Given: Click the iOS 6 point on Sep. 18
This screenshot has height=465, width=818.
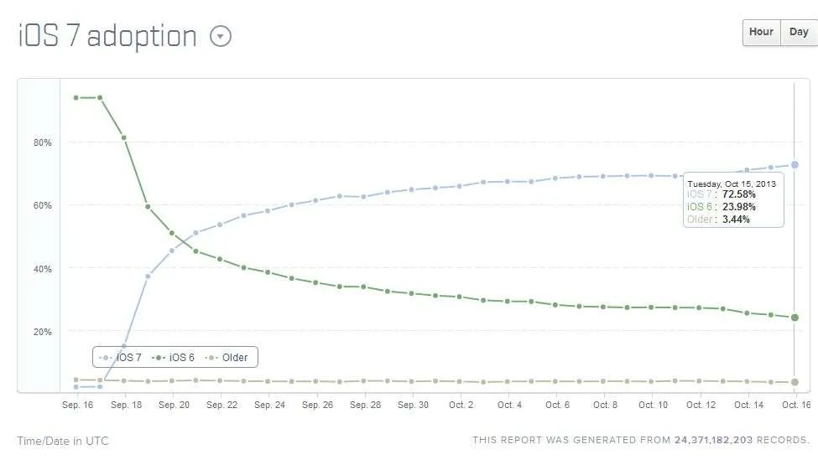Looking at the screenshot, I should point(123,137).
